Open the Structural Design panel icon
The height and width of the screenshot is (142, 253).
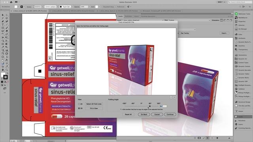pos(236,102)
